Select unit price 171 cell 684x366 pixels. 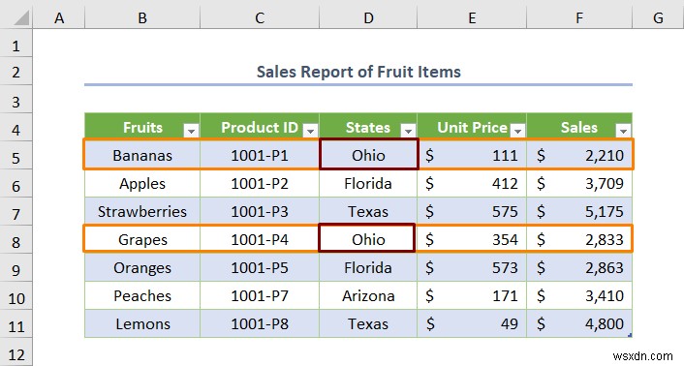[x=472, y=295]
